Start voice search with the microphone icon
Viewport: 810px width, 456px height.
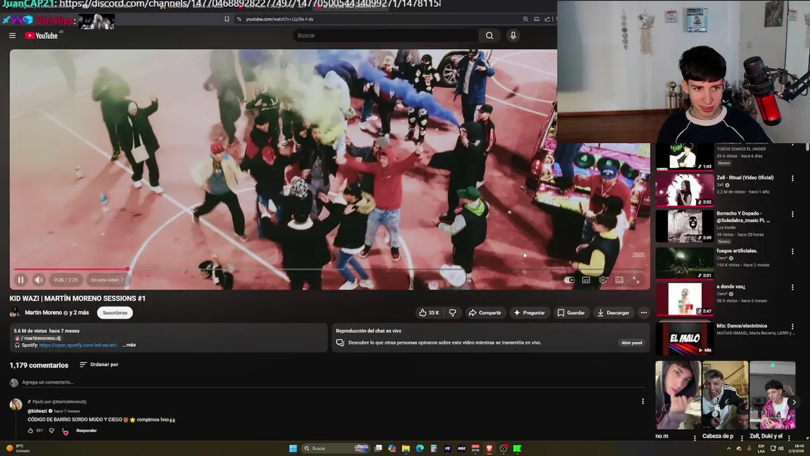click(513, 35)
